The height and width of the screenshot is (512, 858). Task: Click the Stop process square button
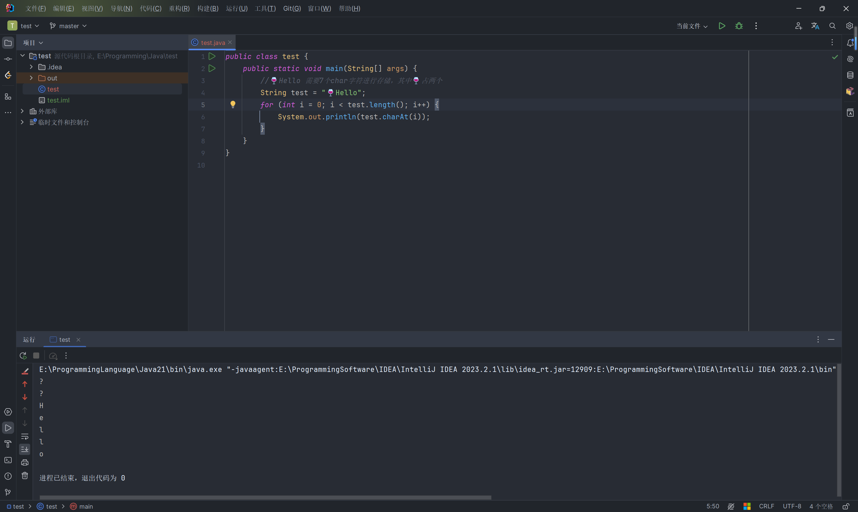pyautogui.click(x=36, y=356)
